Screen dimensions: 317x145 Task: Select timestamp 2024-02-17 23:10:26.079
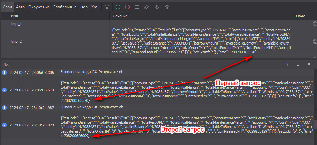32,125
